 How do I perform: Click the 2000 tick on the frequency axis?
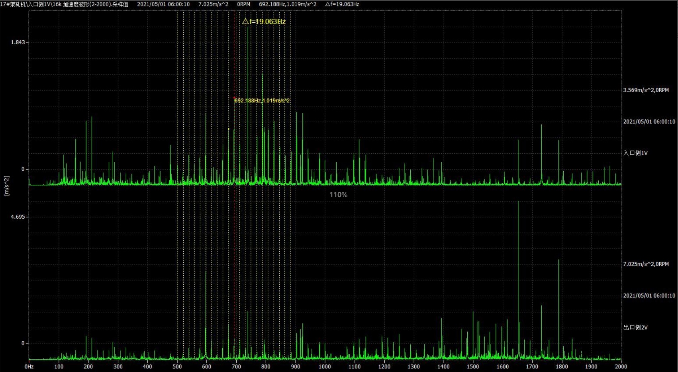621,366
